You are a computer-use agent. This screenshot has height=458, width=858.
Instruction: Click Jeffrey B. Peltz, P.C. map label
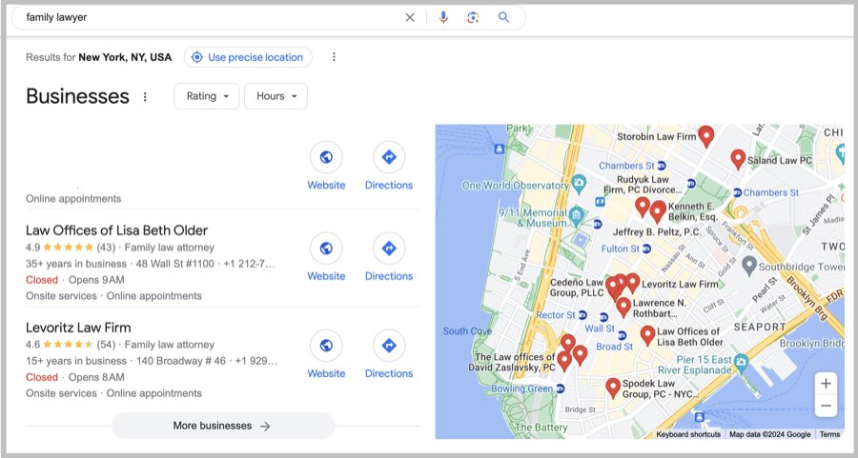[657, 232]
